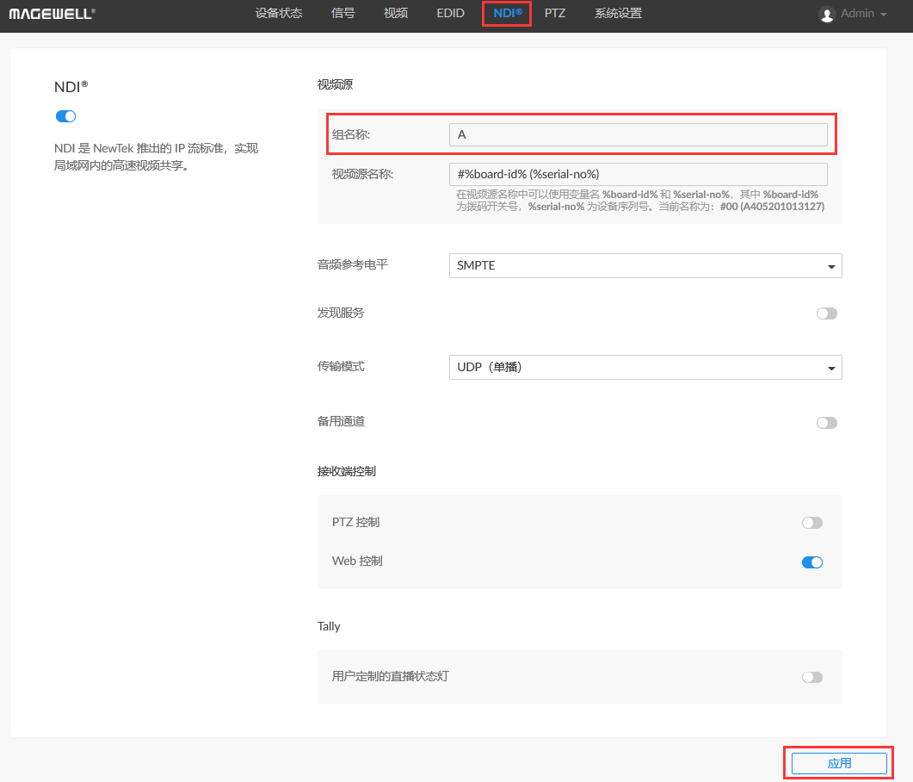Focus the 视频源名称 text field
This screenshot has height=782, width=913.
click(x=638, y=174)
